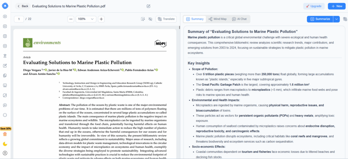Zoom in with the plus button
The width and height of the screenshot is (348, 159).
101,19
